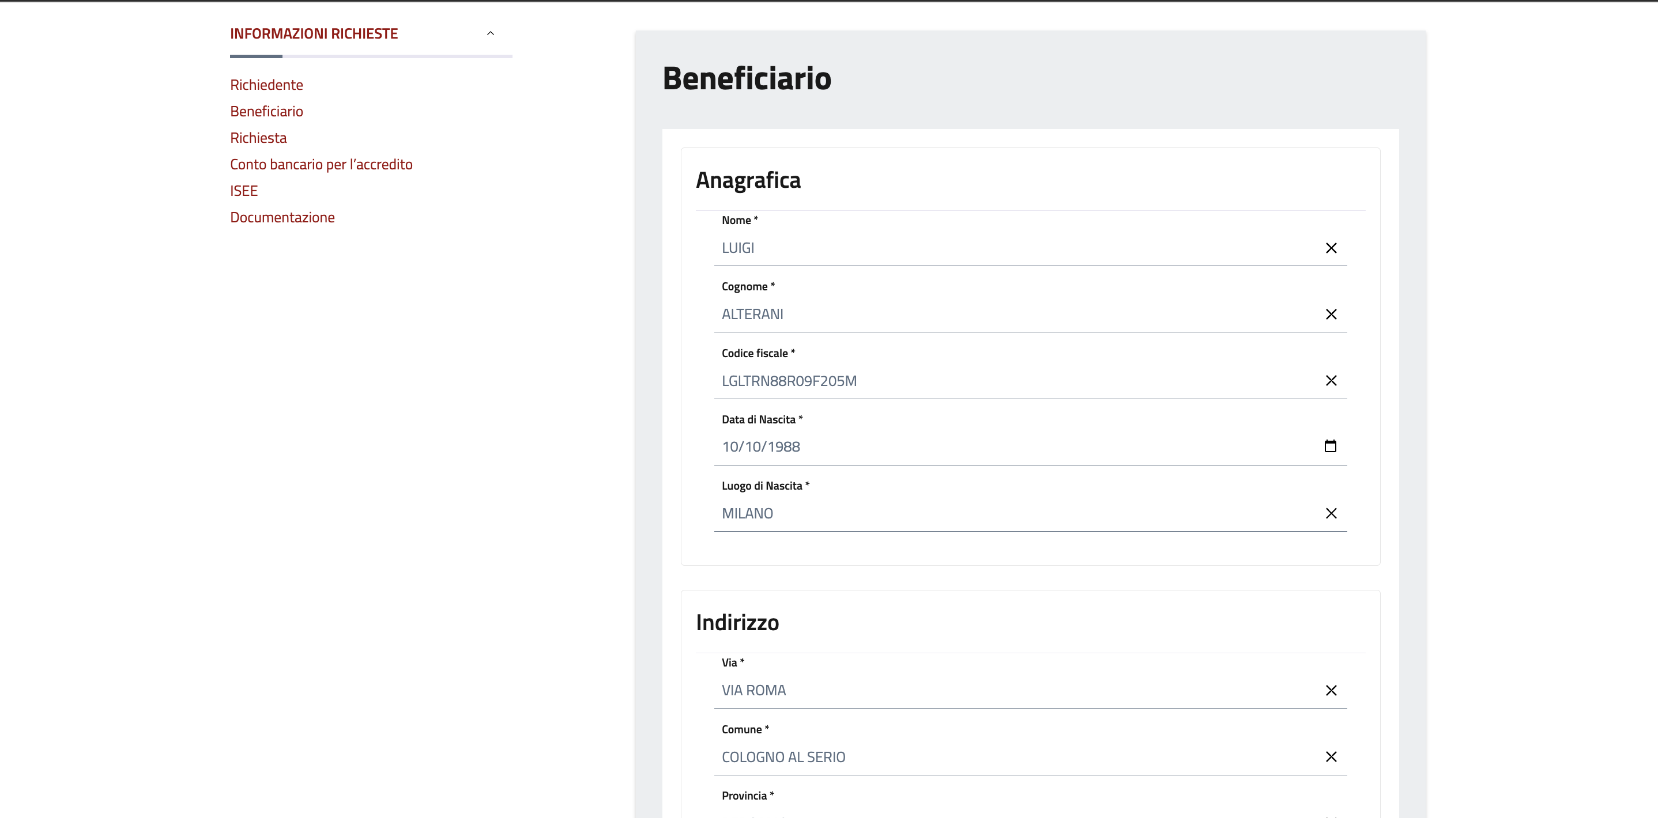1658x818 pixels.
Task: Jump to the Beneficiario section link
Action: tap(266, 111)
